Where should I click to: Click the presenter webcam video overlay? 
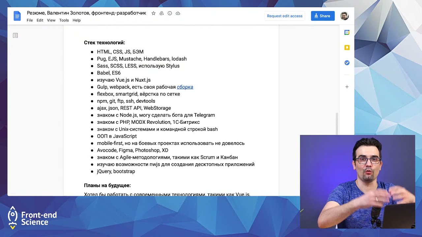(x=357, y=182)
